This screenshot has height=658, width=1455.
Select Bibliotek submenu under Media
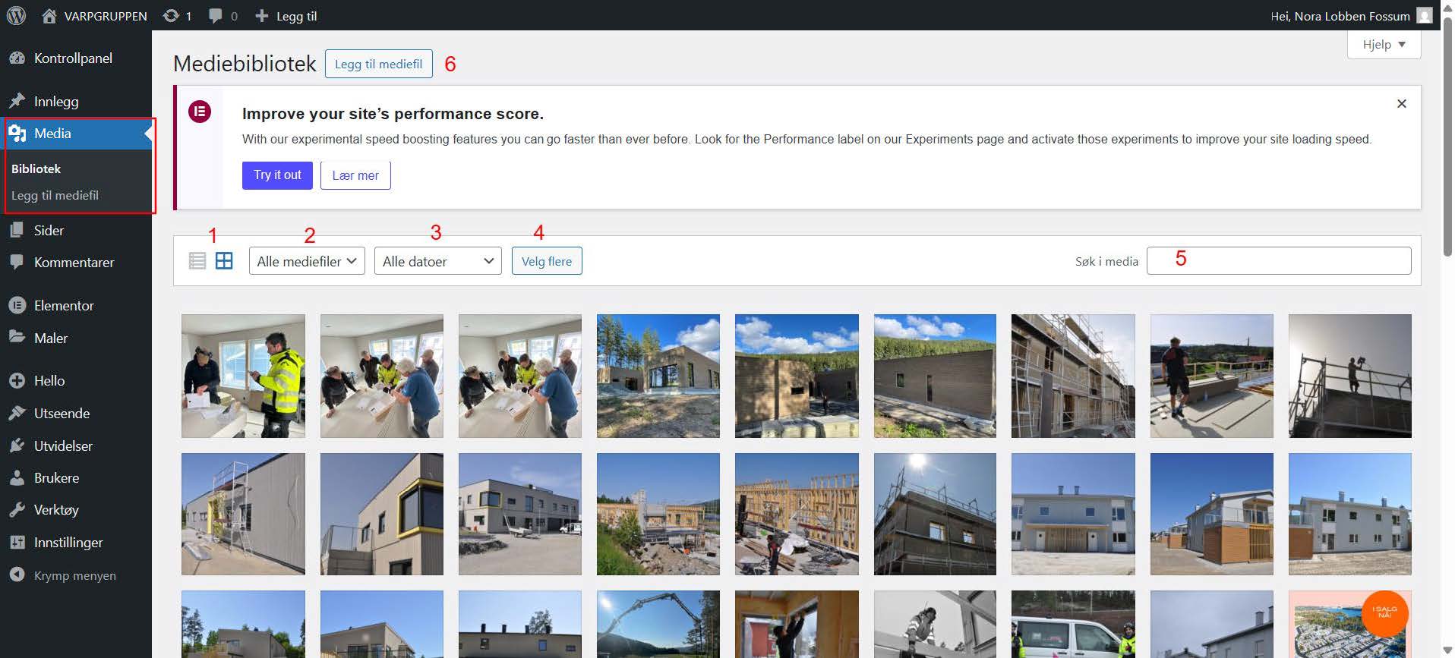[x=36, y=168]
